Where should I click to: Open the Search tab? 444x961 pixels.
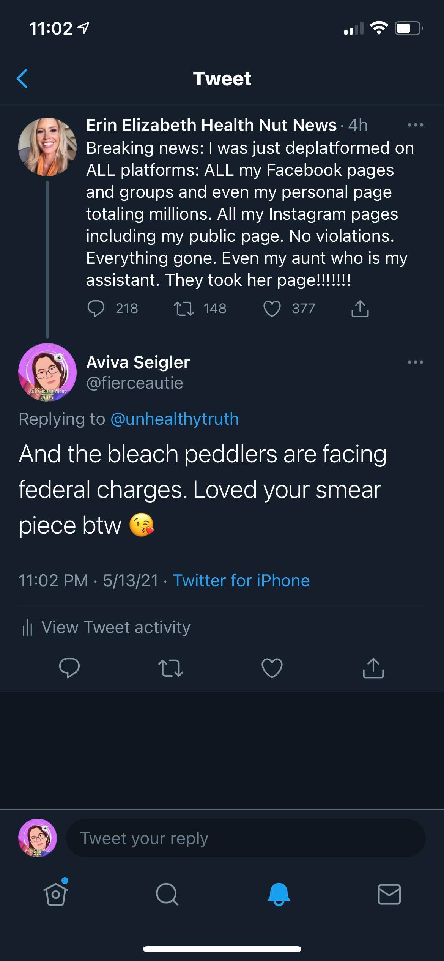click(167, 894)
